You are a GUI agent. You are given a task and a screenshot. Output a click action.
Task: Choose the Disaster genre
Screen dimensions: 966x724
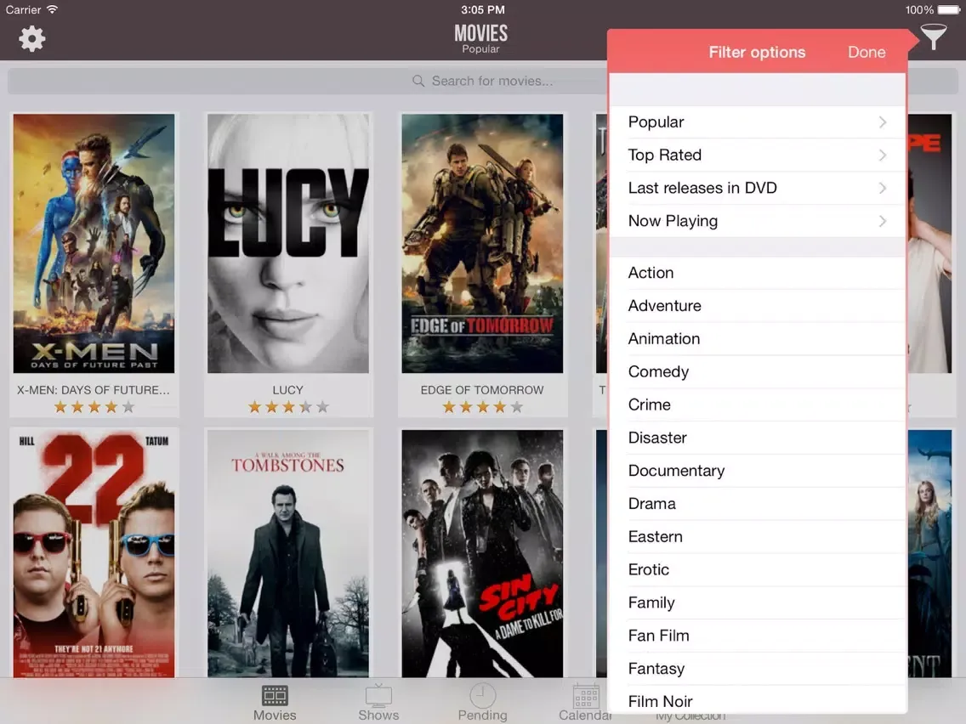click(757, 438)
